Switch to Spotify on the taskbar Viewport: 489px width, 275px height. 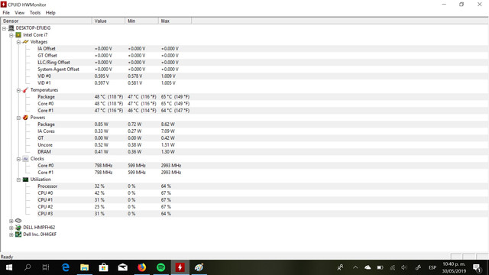pyautogui.click(x=161, y=267)
